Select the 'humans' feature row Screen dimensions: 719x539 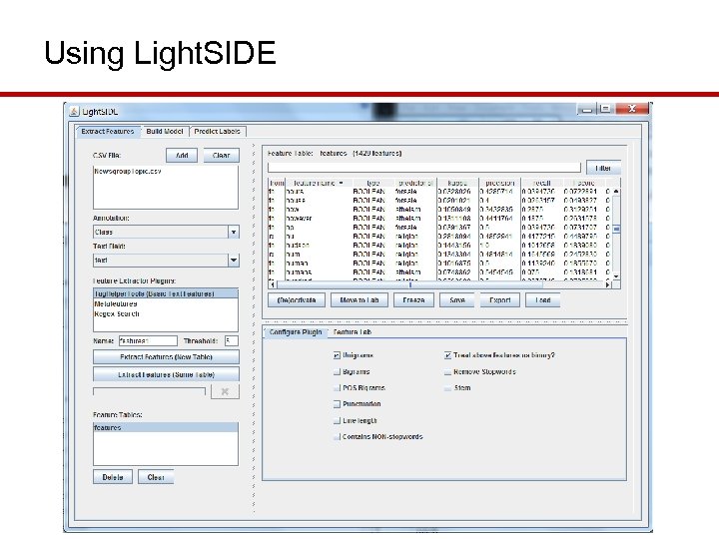point(440,272)
